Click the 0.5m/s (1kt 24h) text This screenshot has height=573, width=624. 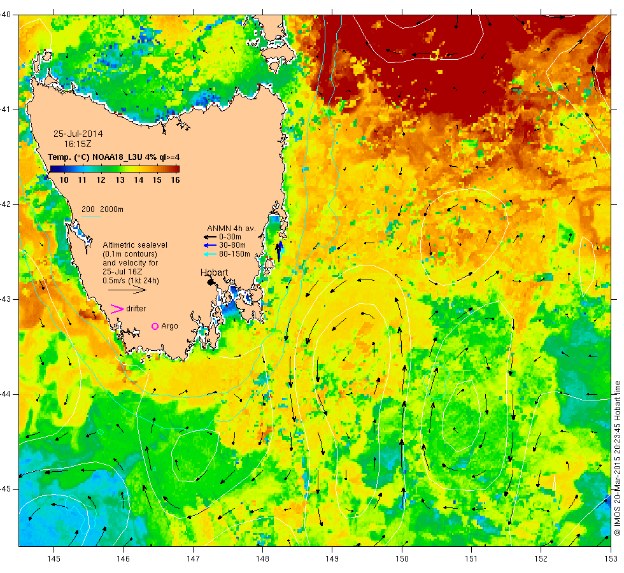[x=131, y=281]
